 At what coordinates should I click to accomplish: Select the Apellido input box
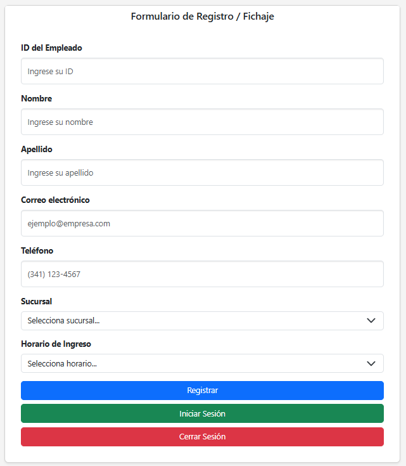tap(202, 172)
